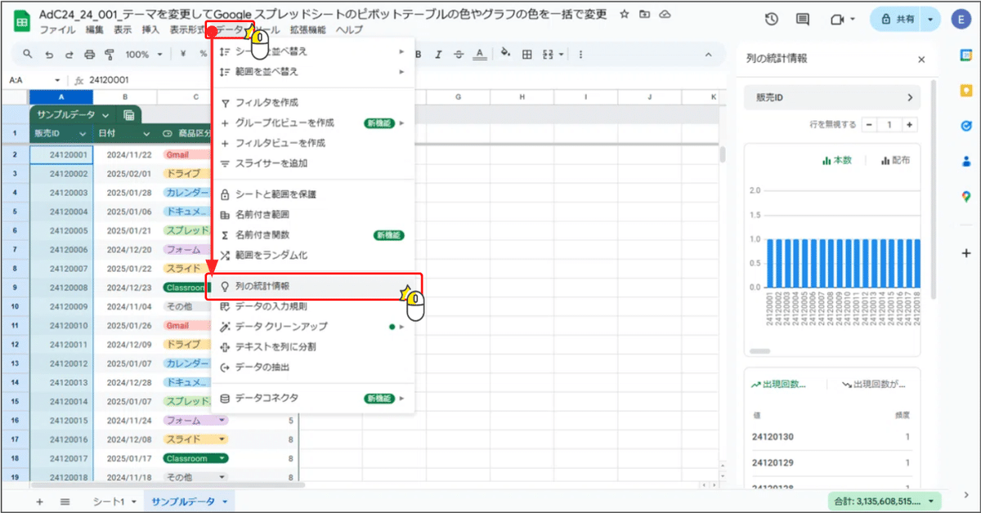Screen dimensions: 981x513
Task: Open the all sheets list button
Action: [x=65, y=501]
